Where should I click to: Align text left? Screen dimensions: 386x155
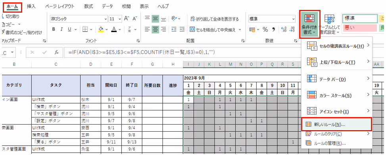147,29
